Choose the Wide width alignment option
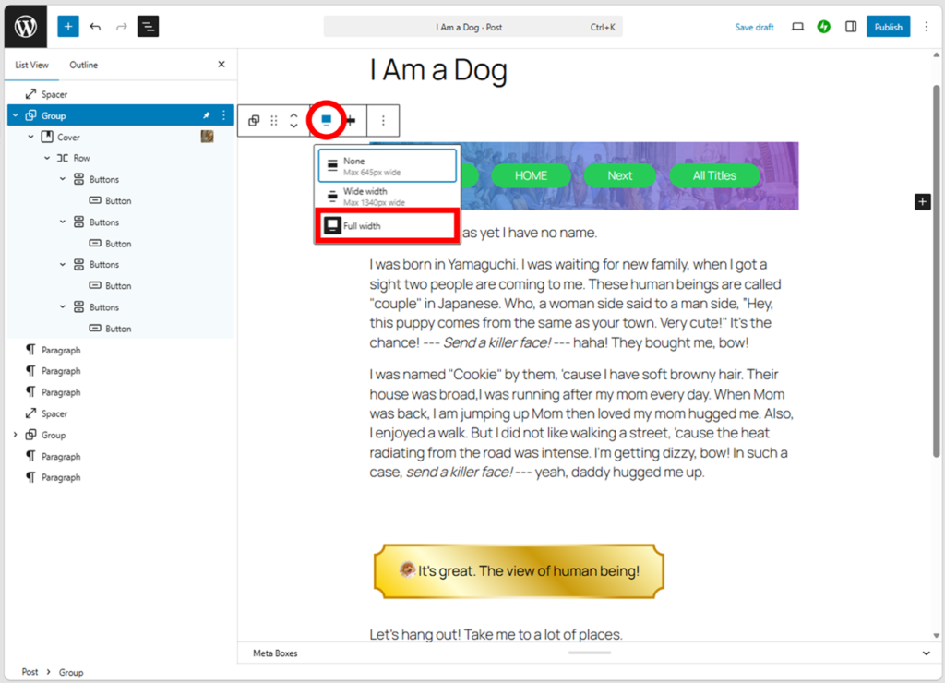 click(387, 196)
